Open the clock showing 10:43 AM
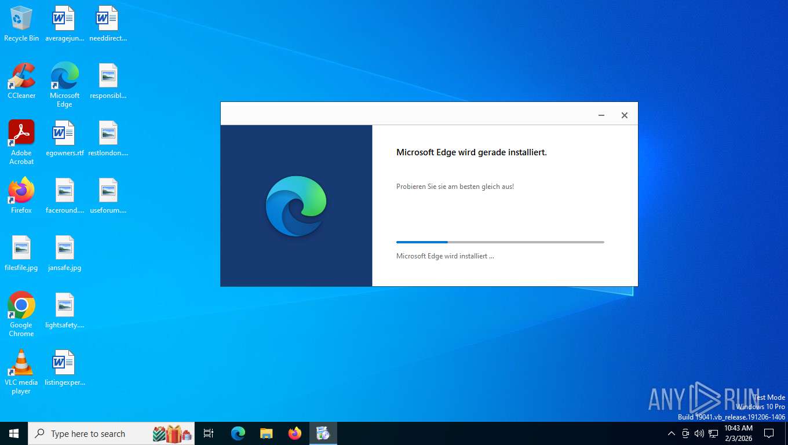The width and height of the screenshot is (788, 445). [738, 433]
